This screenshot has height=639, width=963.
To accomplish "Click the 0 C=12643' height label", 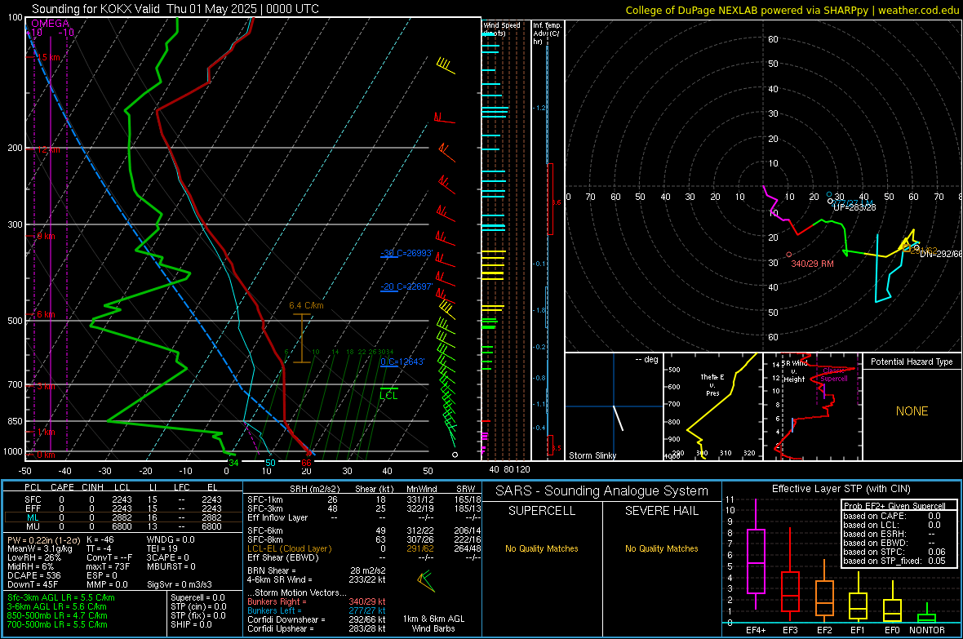I will coord(402,362).
